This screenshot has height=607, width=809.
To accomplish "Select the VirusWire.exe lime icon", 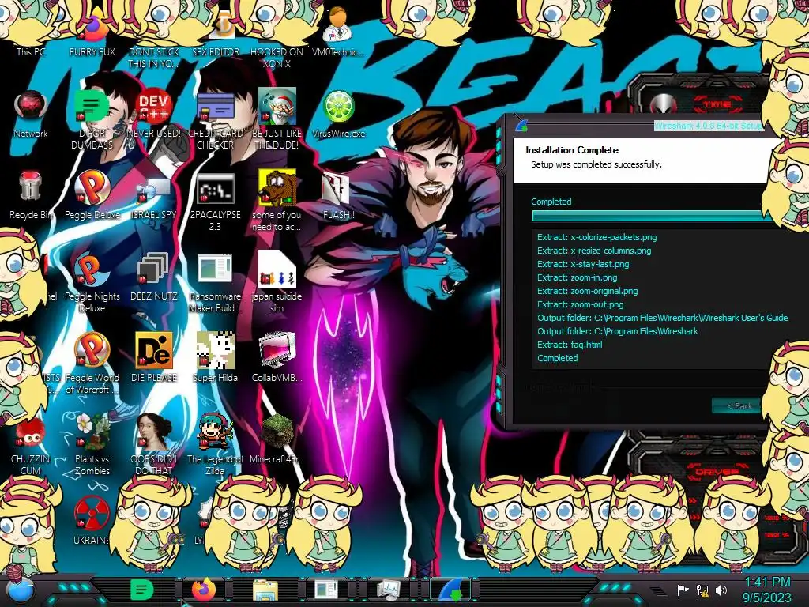I will point(338,115).
